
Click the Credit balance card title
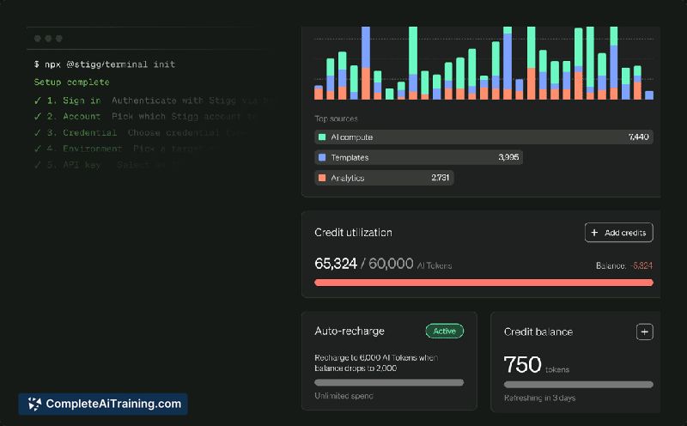coord(538,332)
